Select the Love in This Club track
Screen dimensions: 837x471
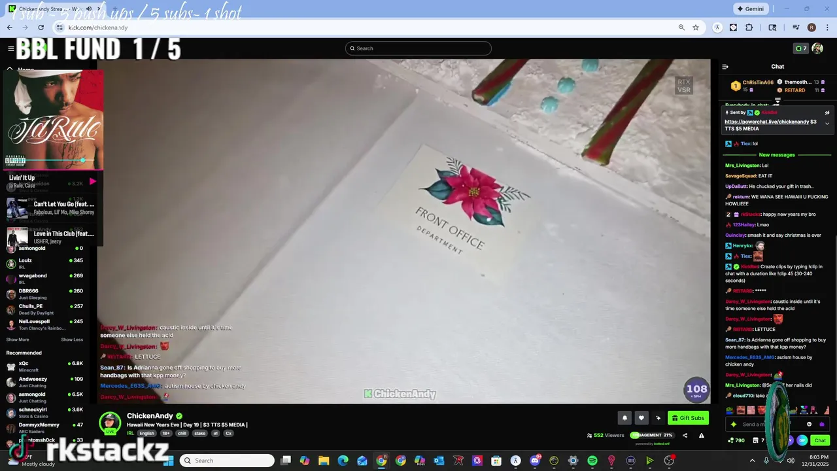(52, 237)
